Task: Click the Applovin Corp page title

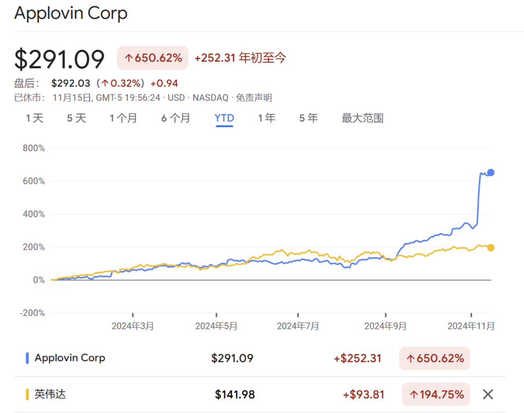Action: click(70, 13)
